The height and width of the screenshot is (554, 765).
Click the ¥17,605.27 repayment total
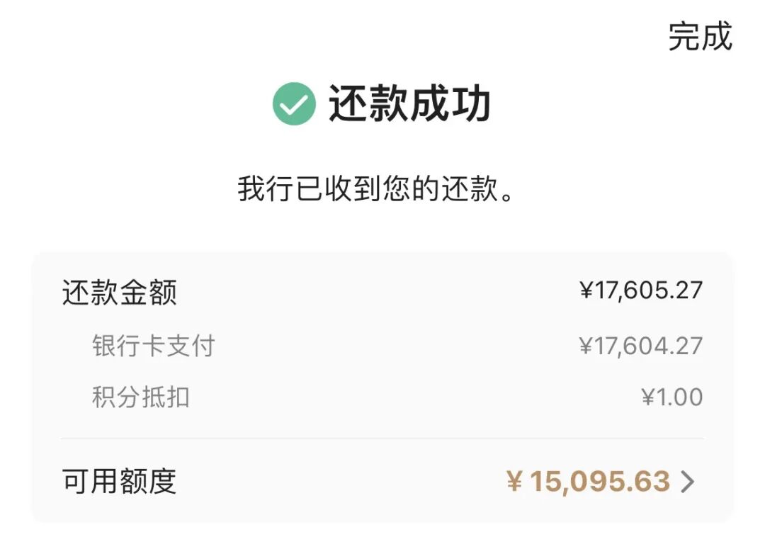click(641, 290)
